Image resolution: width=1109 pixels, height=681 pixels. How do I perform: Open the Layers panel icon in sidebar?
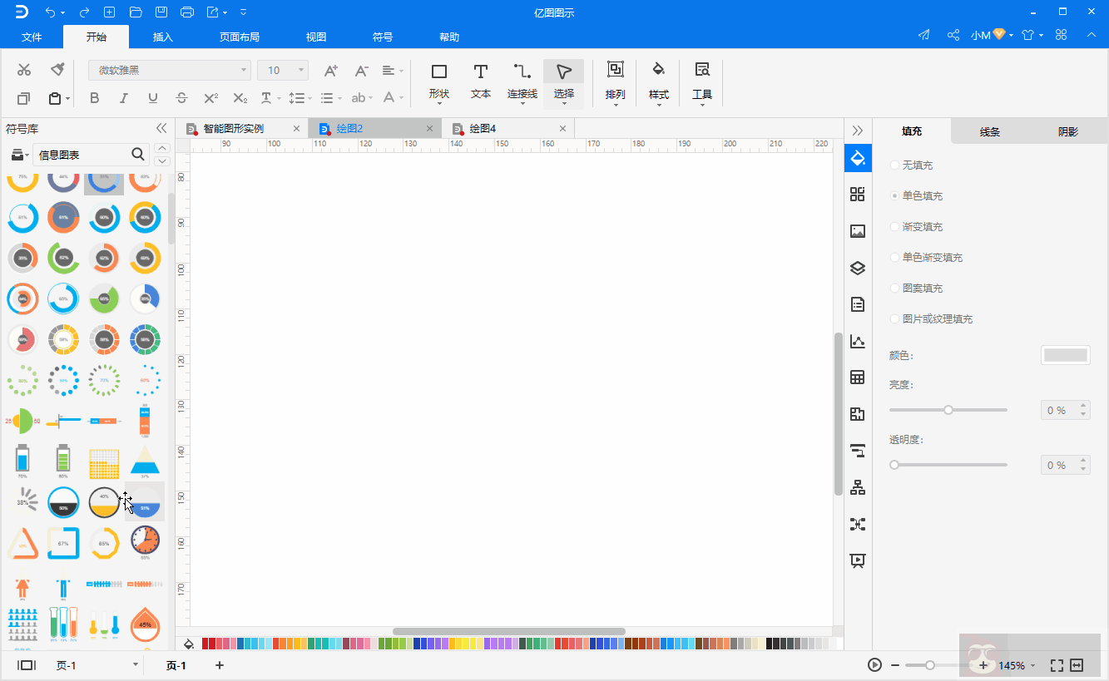858,268
